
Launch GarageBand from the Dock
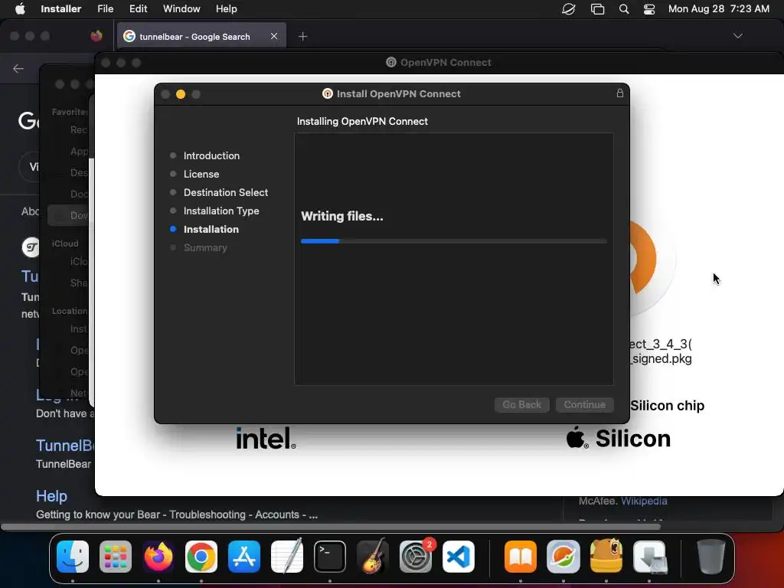[x=373, y=556]
